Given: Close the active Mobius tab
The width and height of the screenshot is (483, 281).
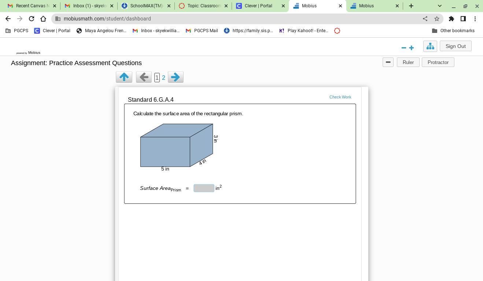Looking at the screenshot, I should [x=340, y=6].
